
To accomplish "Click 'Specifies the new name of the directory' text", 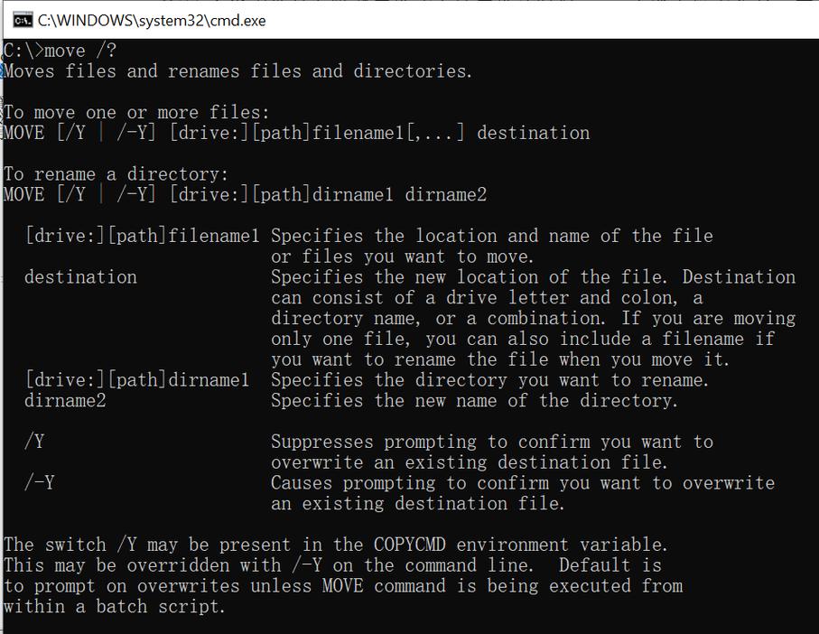I will [473, 401].
